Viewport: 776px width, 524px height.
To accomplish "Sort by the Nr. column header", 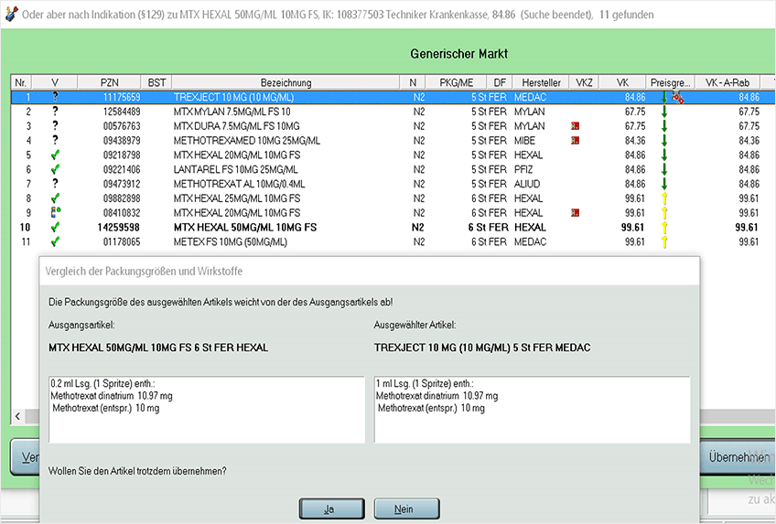I will point(20,82).
